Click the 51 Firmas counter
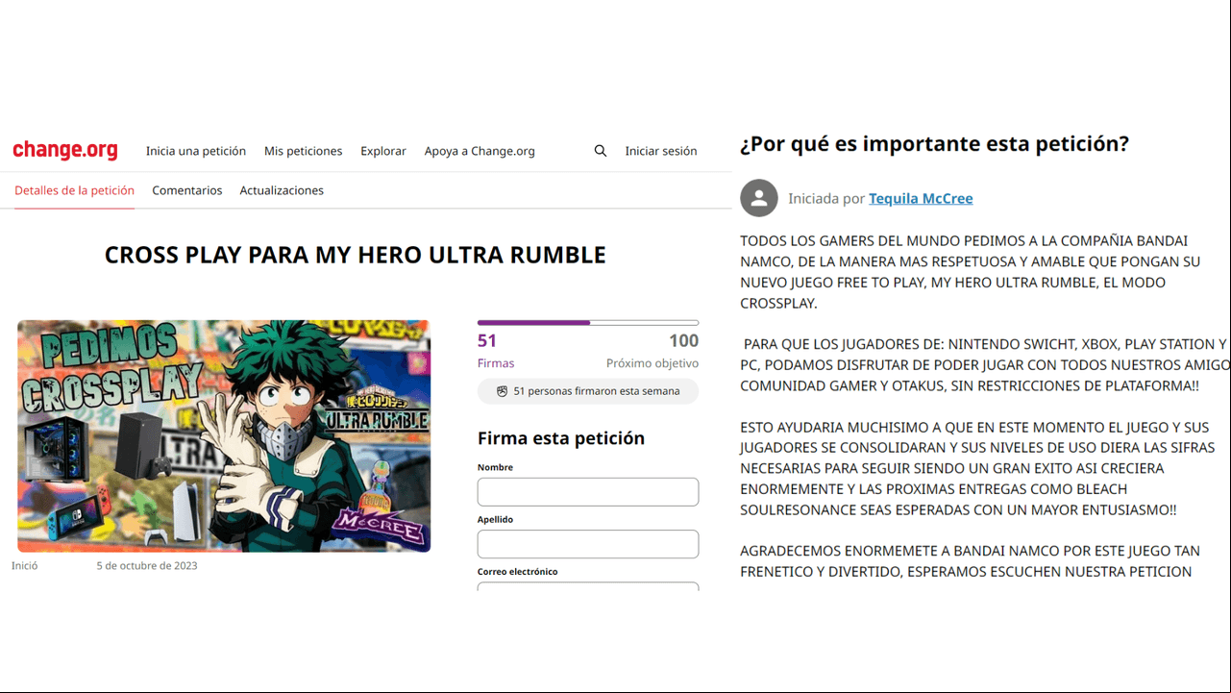Image resolution: width=1231 pixels, height=693 pixels. (496, 351)
